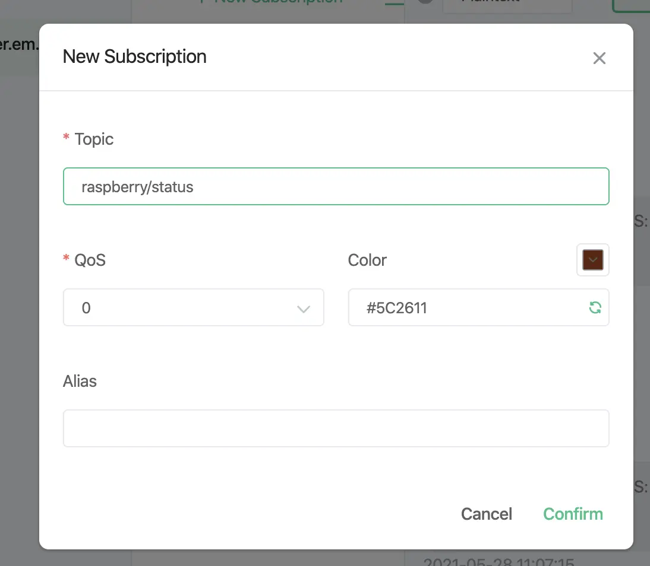Click the X icon in dialog header
The height and width of the screenshot is (566, 650).
click(599, 58)
